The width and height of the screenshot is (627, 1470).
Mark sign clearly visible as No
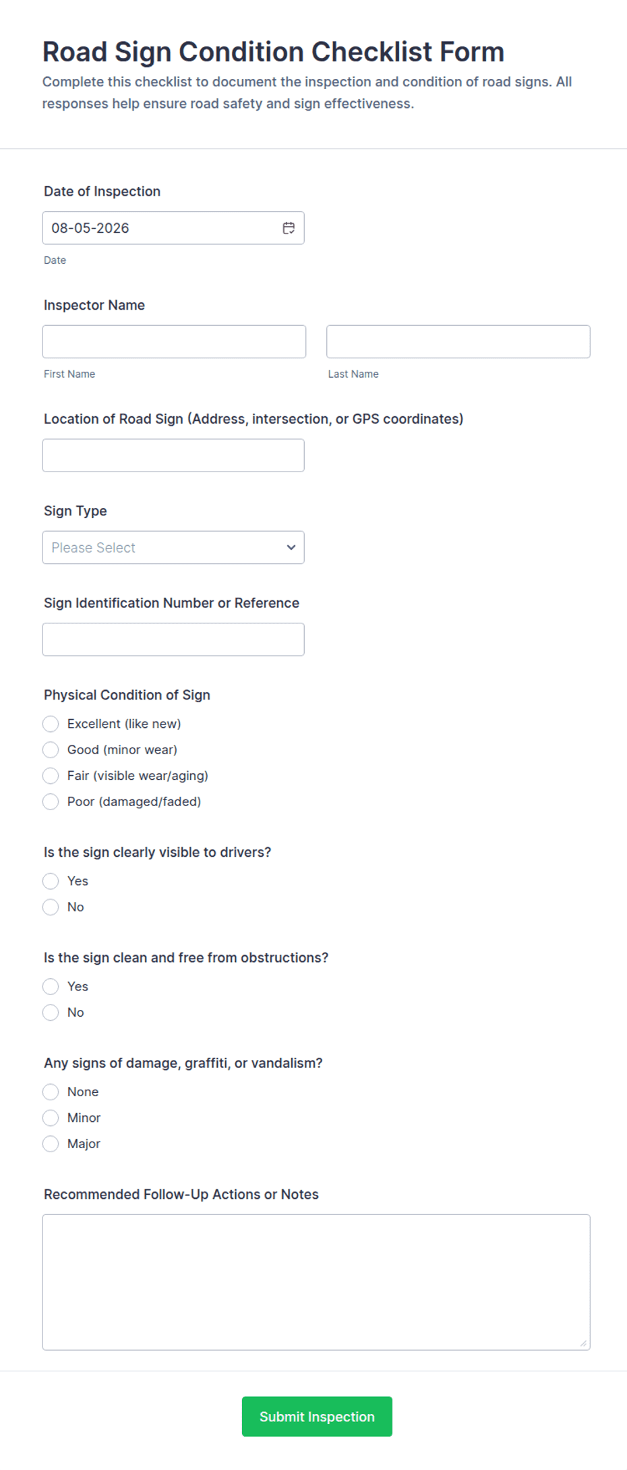[x=51, y=907]
